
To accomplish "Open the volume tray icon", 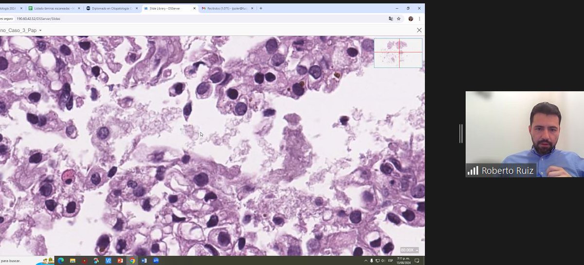I will click(x=383, y=261).
